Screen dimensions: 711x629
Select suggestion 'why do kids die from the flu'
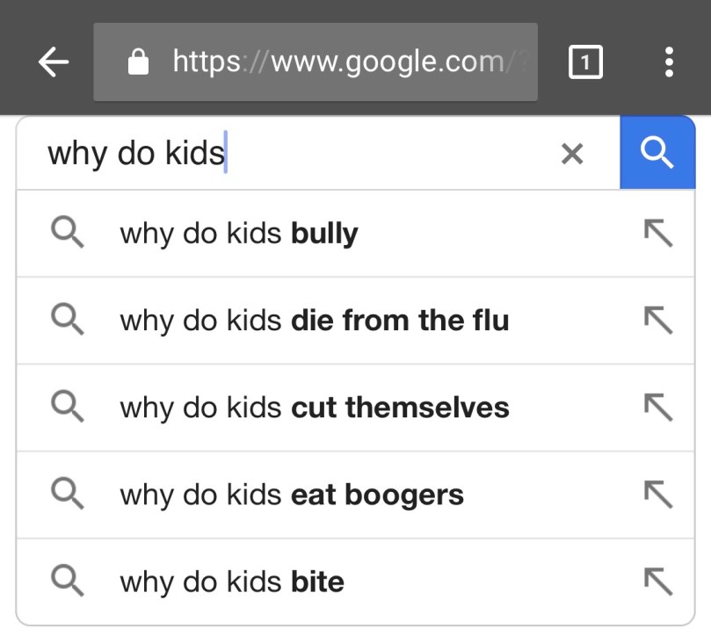314,321
